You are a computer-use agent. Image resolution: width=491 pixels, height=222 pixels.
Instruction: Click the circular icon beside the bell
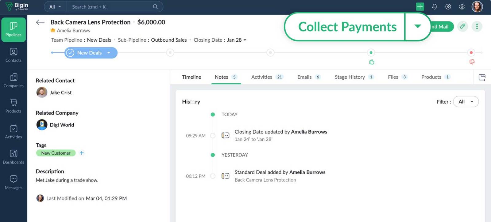pos(448,6)
